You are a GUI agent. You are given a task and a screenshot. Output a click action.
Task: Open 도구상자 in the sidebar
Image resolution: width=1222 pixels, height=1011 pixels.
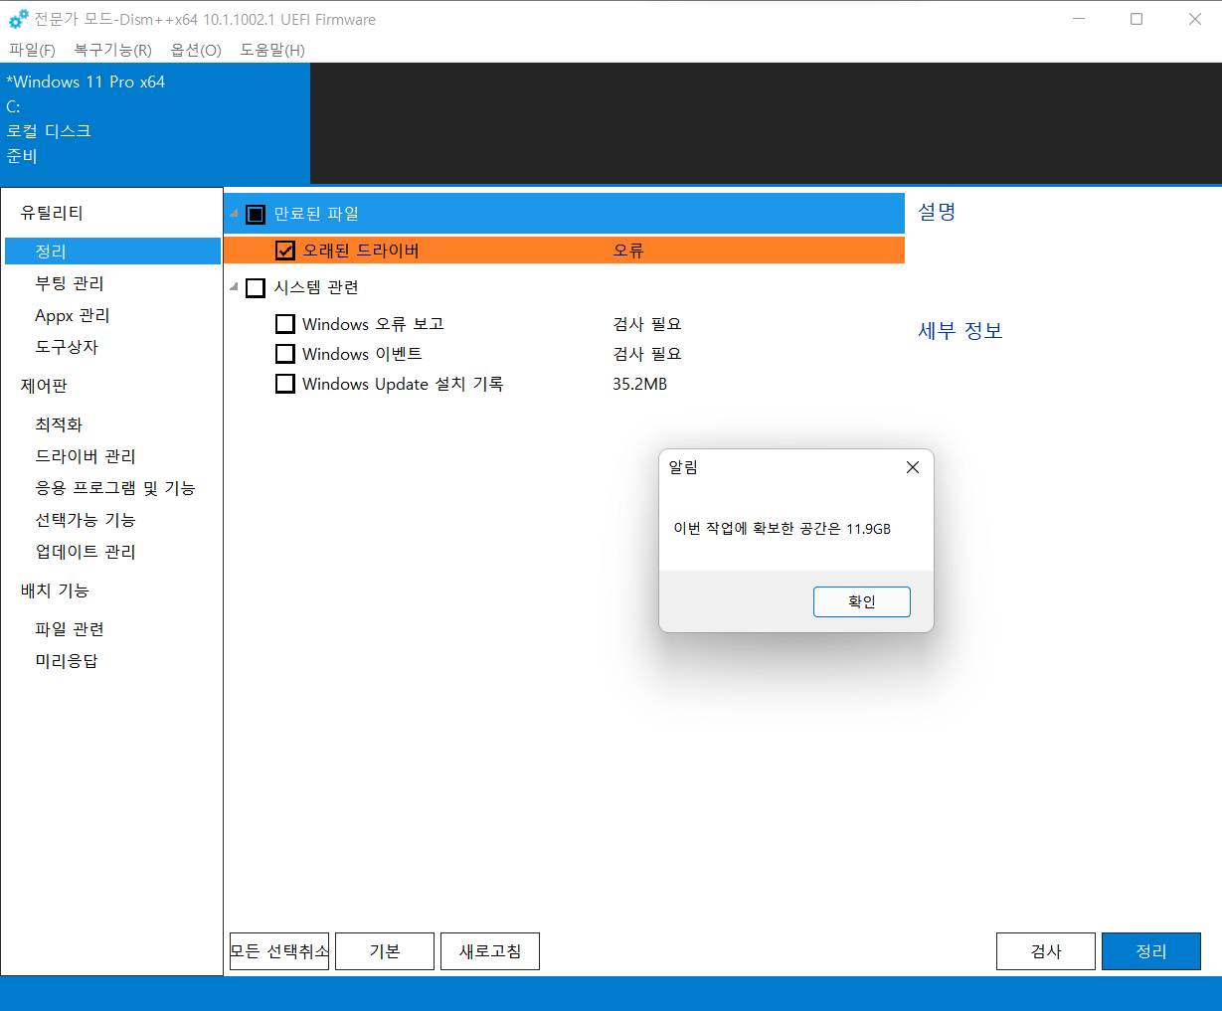(67, 347)
